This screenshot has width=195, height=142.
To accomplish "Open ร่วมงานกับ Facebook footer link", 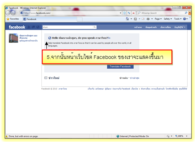I will (121, 89).
